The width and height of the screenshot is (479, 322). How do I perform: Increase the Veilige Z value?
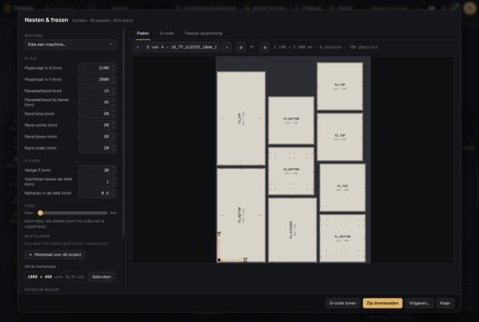[114, 168]
